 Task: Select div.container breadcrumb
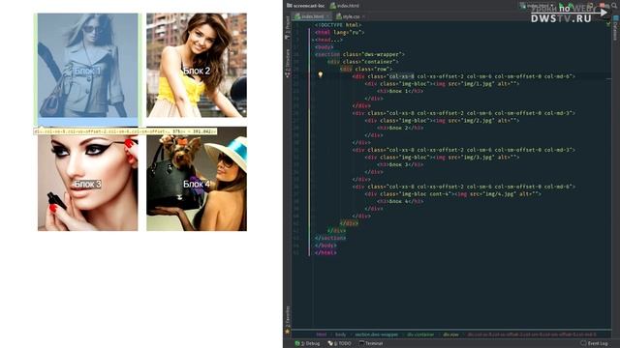pyautogui.click(x=420, y=334)
